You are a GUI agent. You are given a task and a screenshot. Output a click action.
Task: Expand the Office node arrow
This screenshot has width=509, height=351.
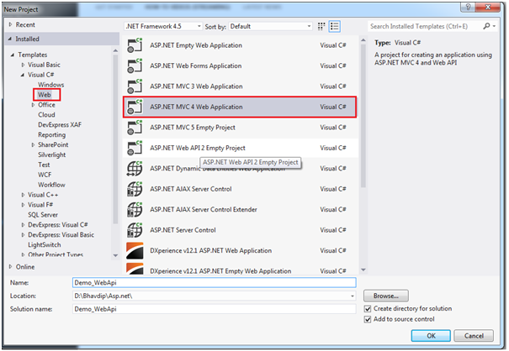(33, 105)
